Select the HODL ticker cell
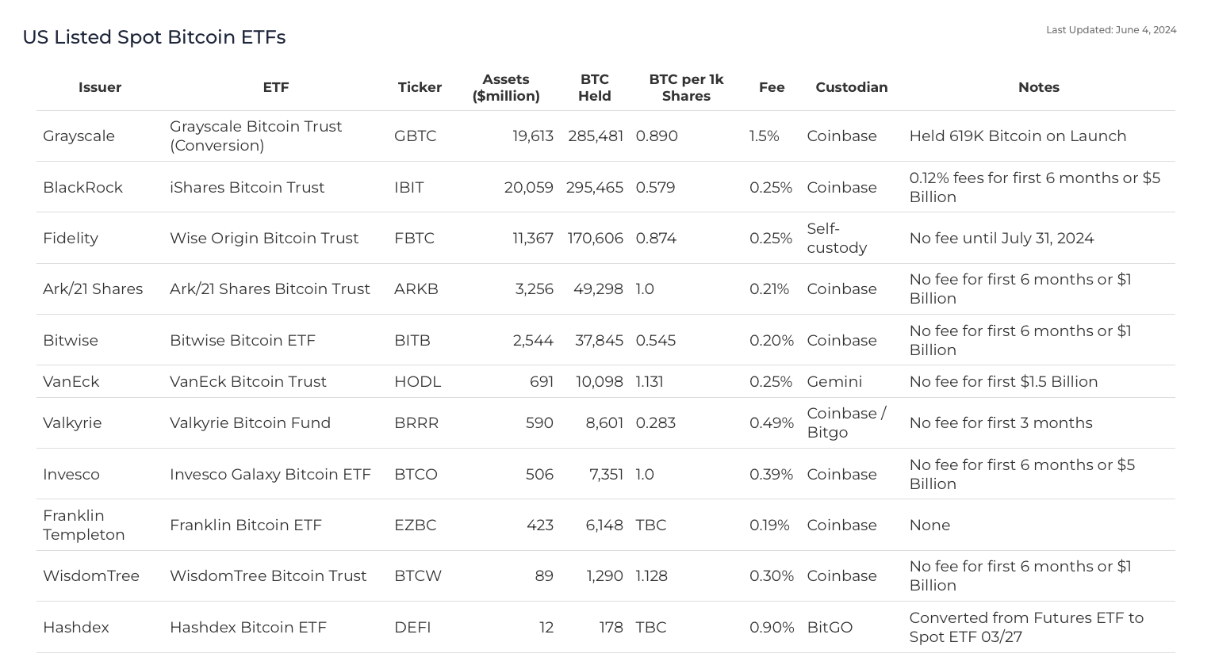This screenshot has width=1215, height=665. pos(417,381)
